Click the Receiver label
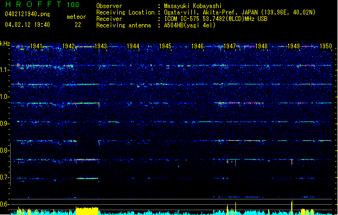Image resolution: width=338 pixels, height=215 pixels. pos(109,19)
